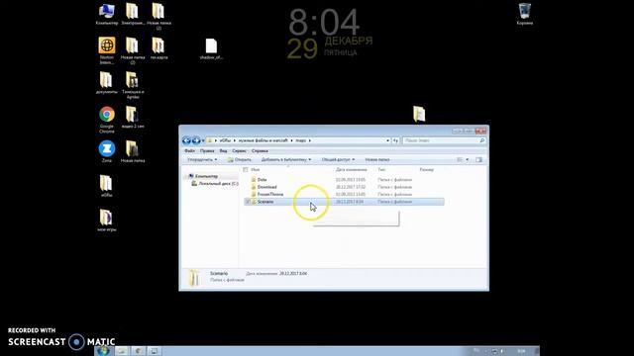The image size is (634, 356).
Task: Open the Корзина recycle bin
Action: tap(524, 14)
